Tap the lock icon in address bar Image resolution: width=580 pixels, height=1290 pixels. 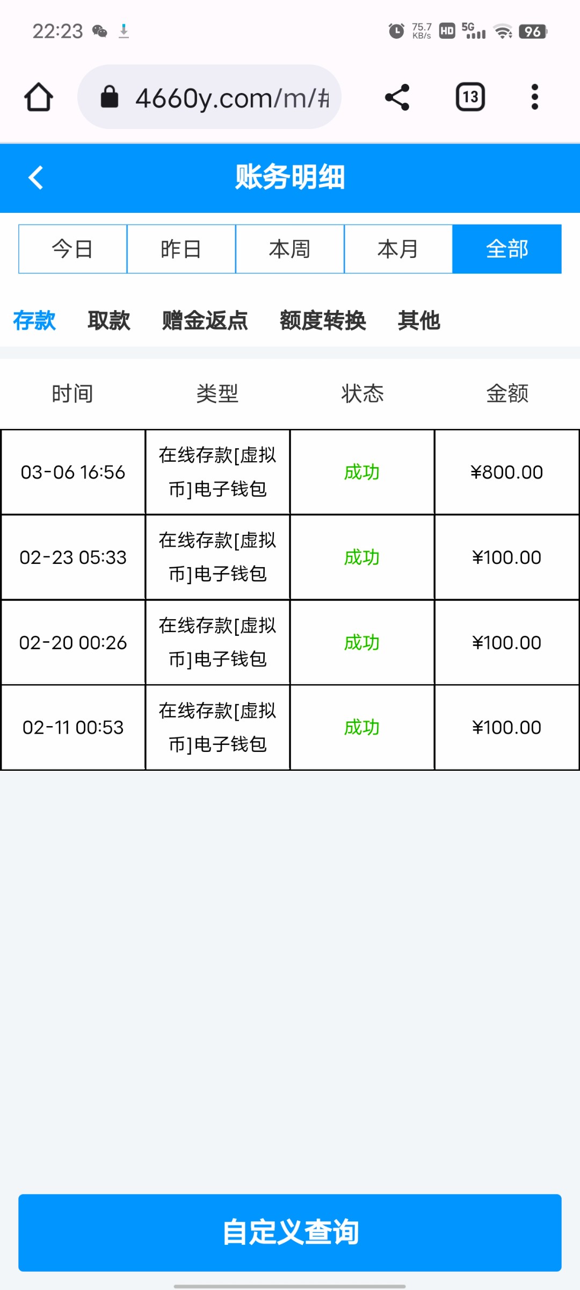(x=110, y=97)
